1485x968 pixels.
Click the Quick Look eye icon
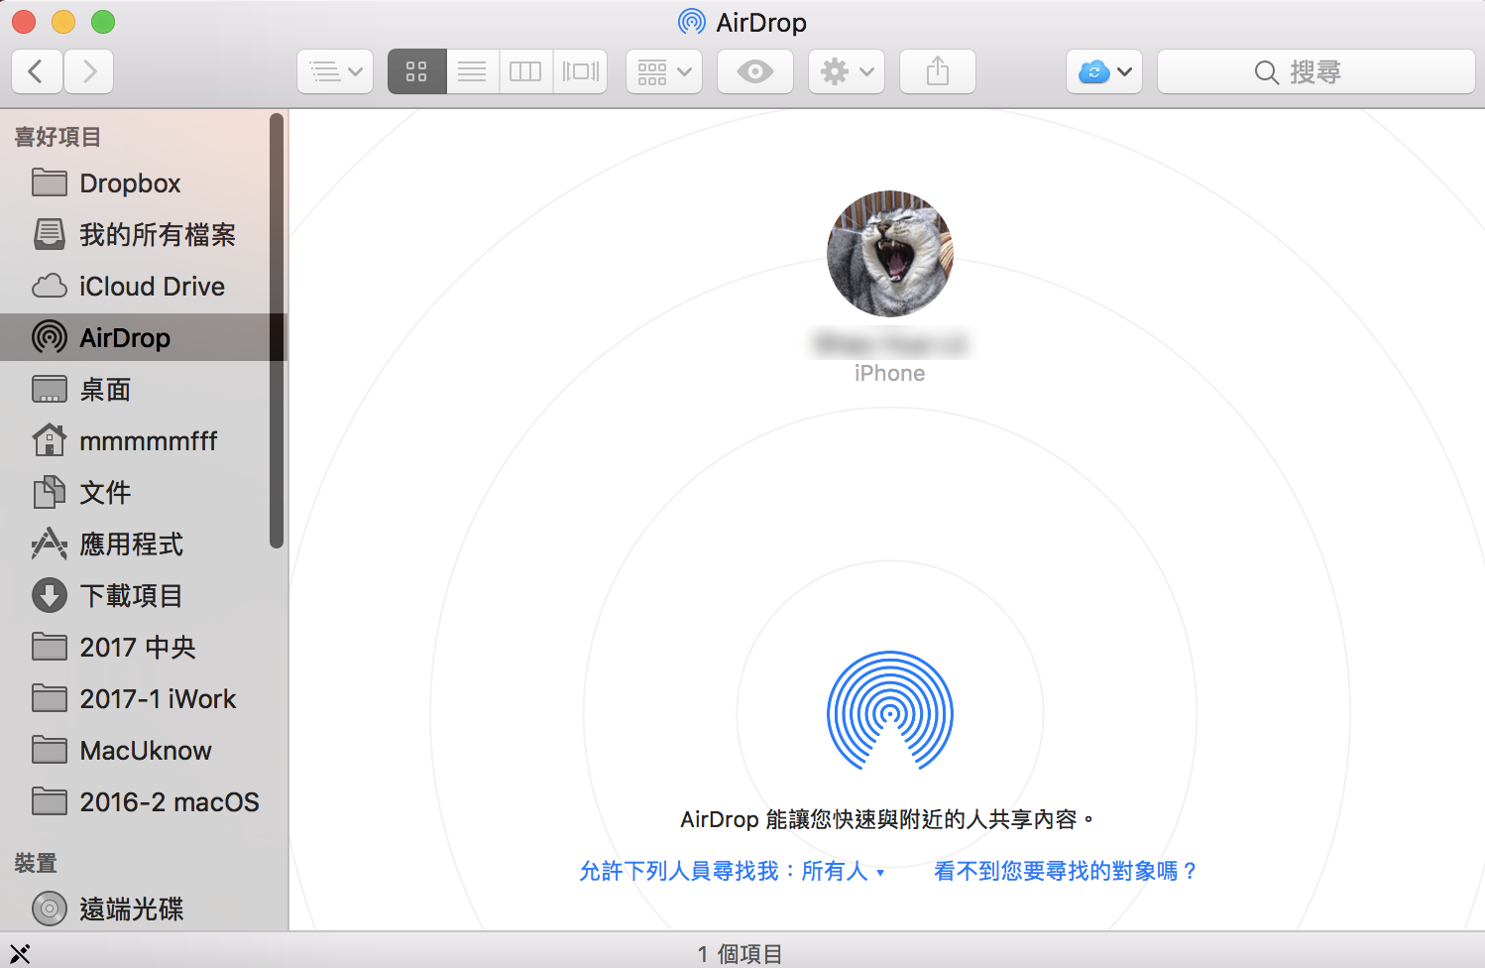pyautogui.click(x=754, y=71)
